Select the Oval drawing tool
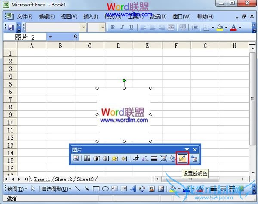Image resolution: width=258 pixels, height=204 pixels. click(x=105, y=189)
